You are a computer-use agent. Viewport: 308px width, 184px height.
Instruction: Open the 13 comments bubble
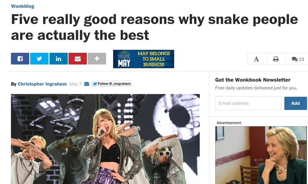point(297,59)
